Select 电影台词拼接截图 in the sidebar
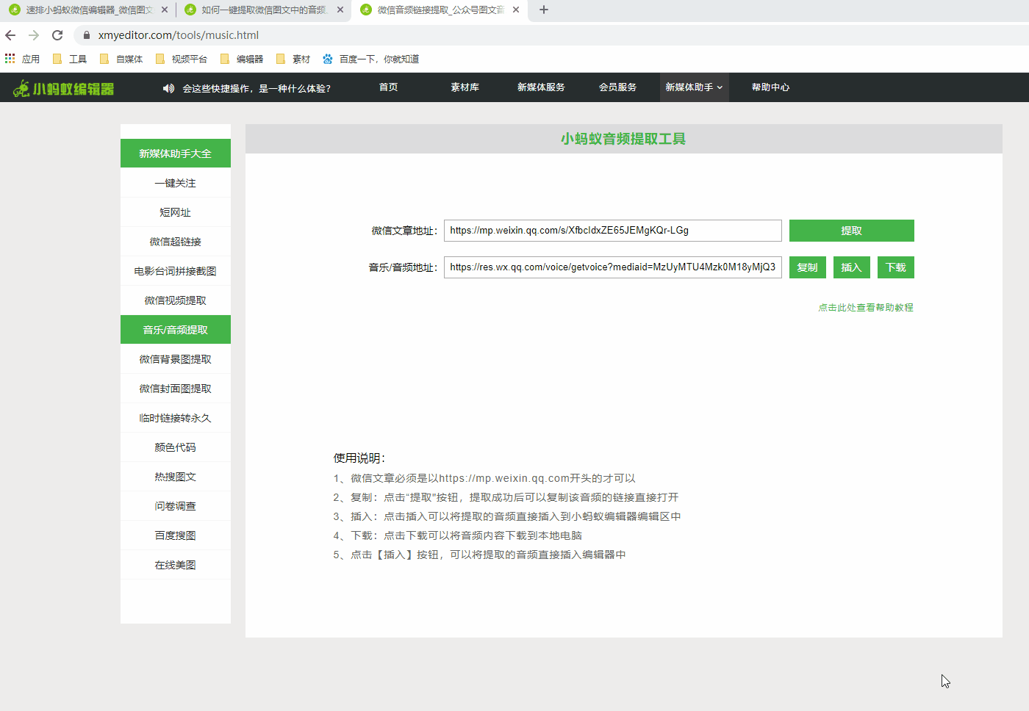 point(175,271)
